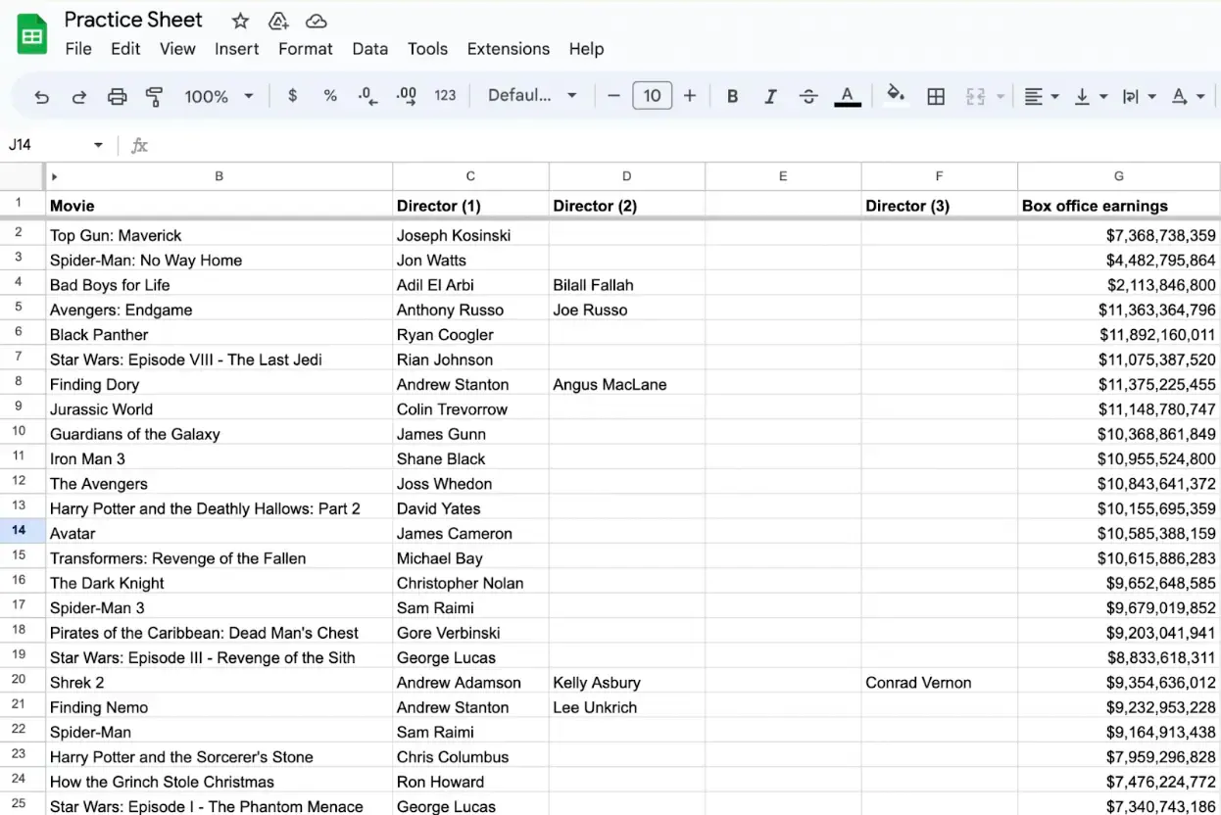Open the text rotation dropdown
The height and width of the screenshot is (815, 1221).
(1188, 96)
